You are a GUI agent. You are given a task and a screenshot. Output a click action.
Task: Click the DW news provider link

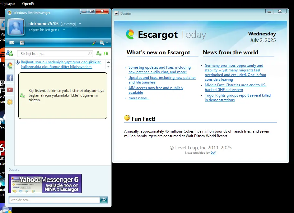213,153
